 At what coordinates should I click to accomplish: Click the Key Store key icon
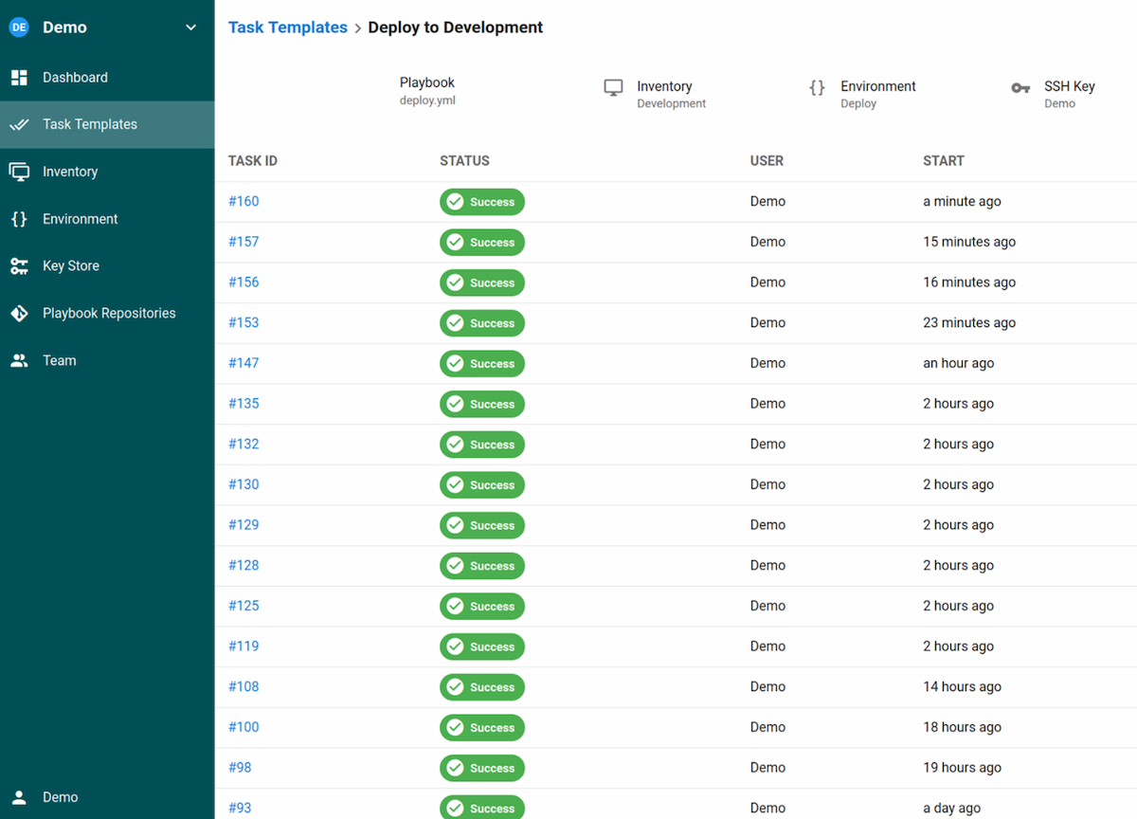click(x=19, y=266)
